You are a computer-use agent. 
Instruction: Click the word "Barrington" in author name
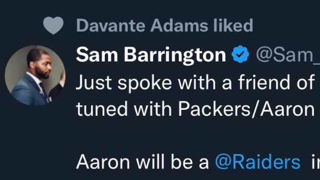tap(175, 55)
